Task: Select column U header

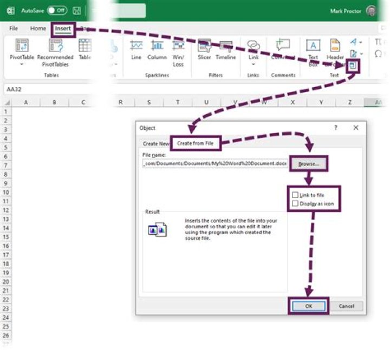Action: [x=206, y=102]
